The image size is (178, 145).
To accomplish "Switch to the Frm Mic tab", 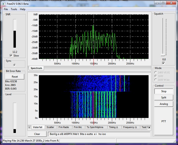I will pyautogui.click(x=78, y=127).
